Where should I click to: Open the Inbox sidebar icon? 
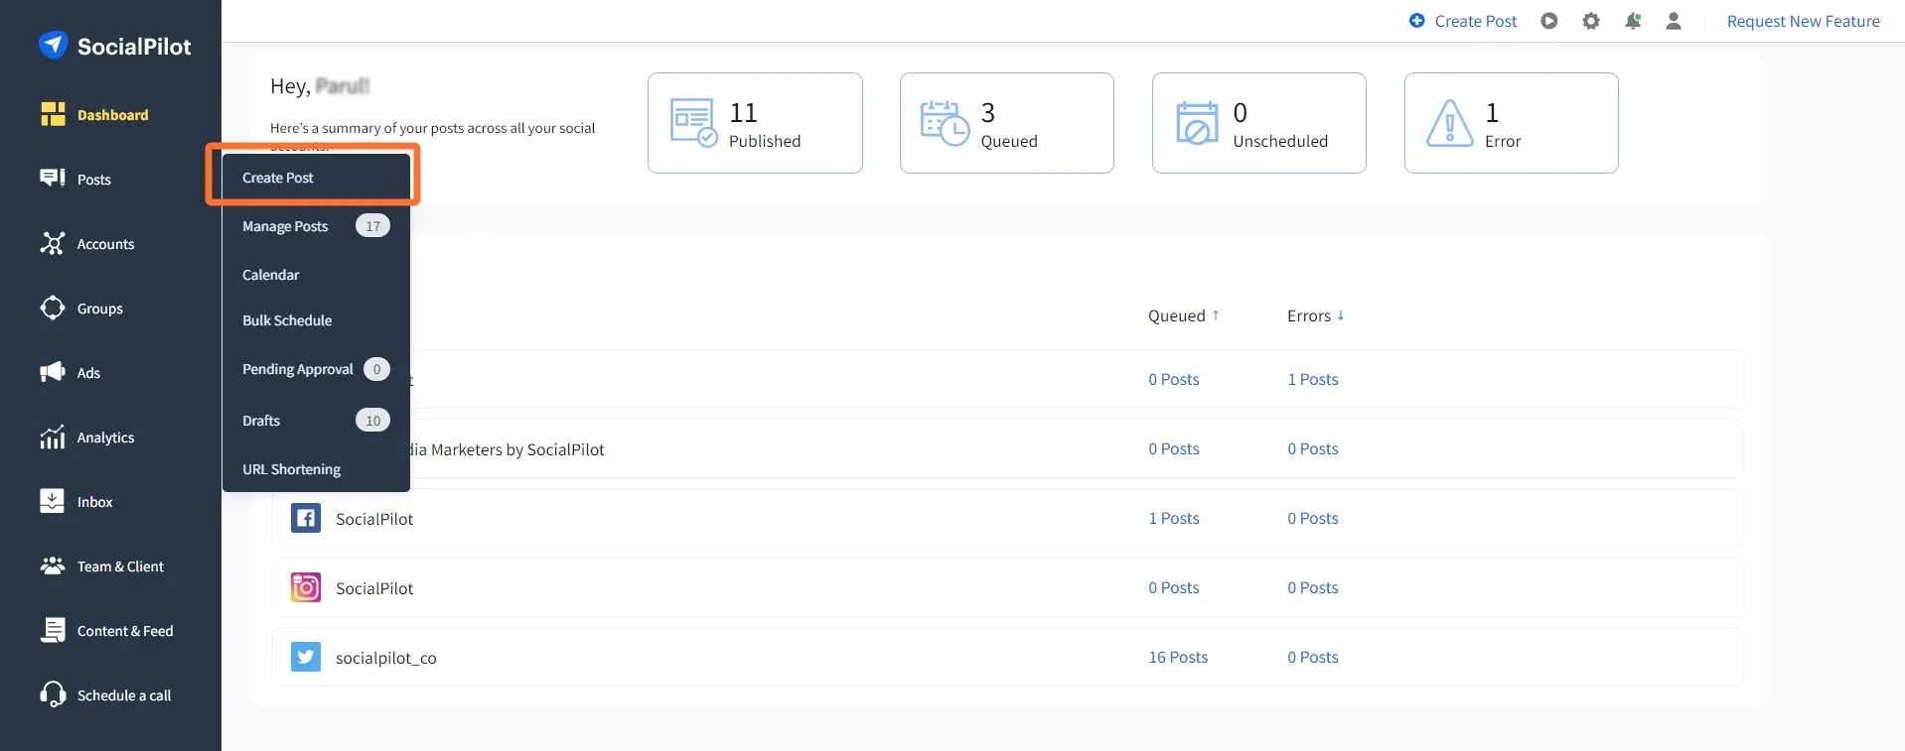[53, 501]
